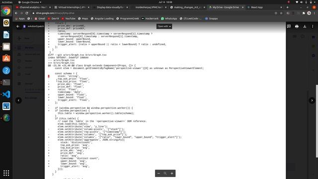Open Angular Loading bookmark

coord(102,18)
